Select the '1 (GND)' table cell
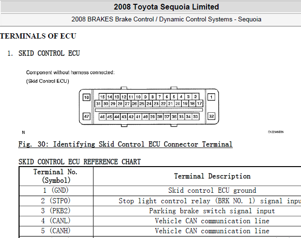The image size is (301, 238). [x=56, y=190]
